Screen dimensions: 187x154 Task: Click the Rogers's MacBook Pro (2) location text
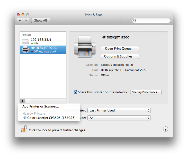pyautogui.click(x=117, y=65)
